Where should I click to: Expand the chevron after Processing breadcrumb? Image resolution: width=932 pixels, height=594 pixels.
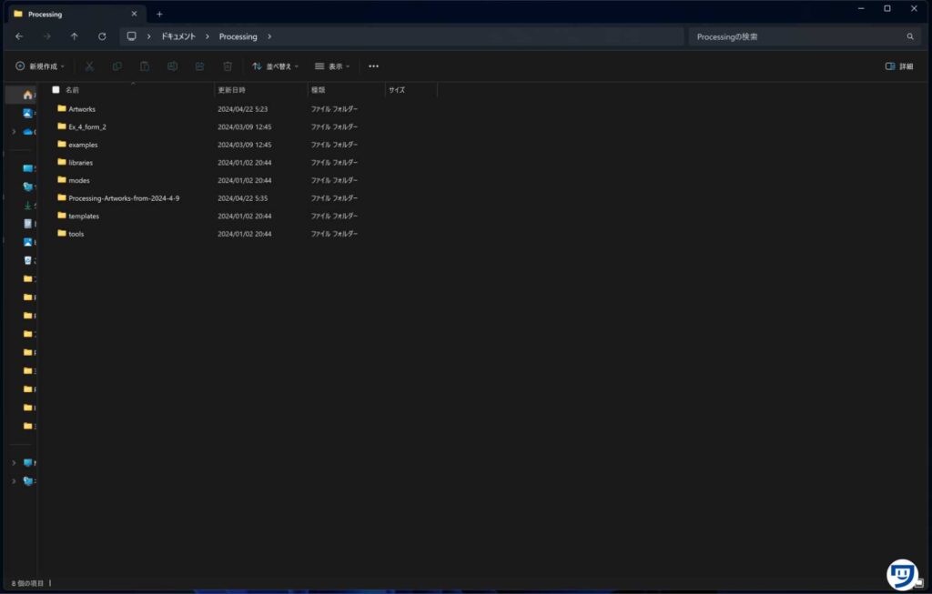click(x=269, y=36)
